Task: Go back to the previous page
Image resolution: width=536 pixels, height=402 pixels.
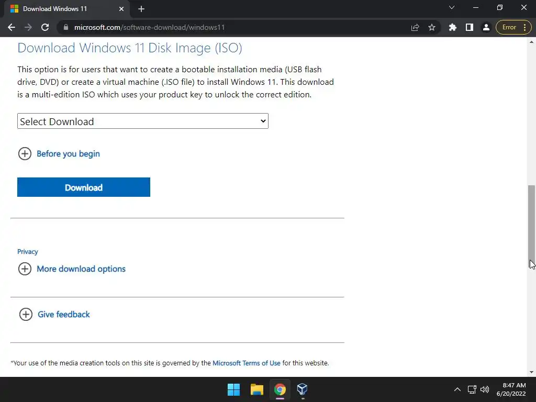Action: click(12, 27)
